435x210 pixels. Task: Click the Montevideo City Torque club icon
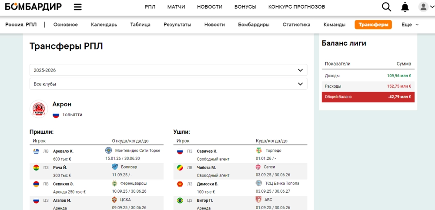click(109, 151)
